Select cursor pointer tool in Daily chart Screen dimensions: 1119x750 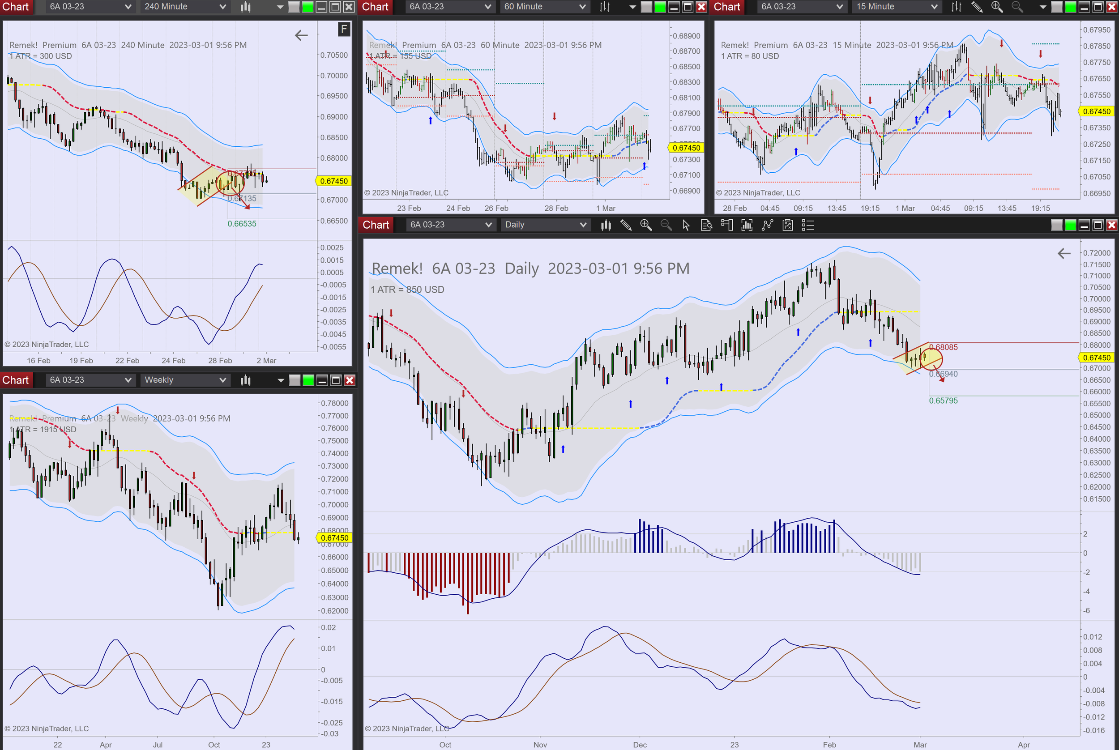point(686,225)
